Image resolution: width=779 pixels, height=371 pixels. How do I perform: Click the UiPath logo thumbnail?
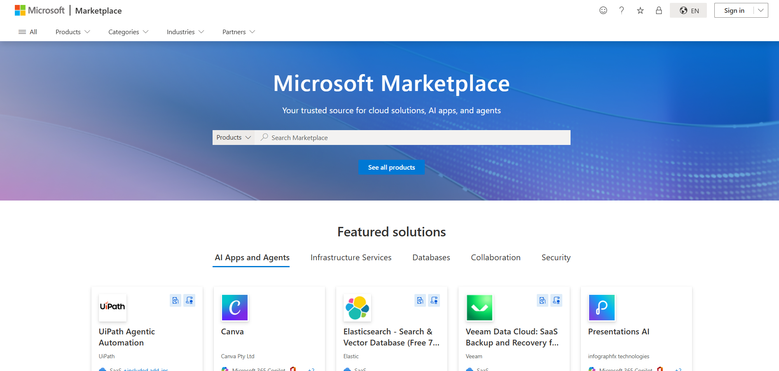click(112, 308)
